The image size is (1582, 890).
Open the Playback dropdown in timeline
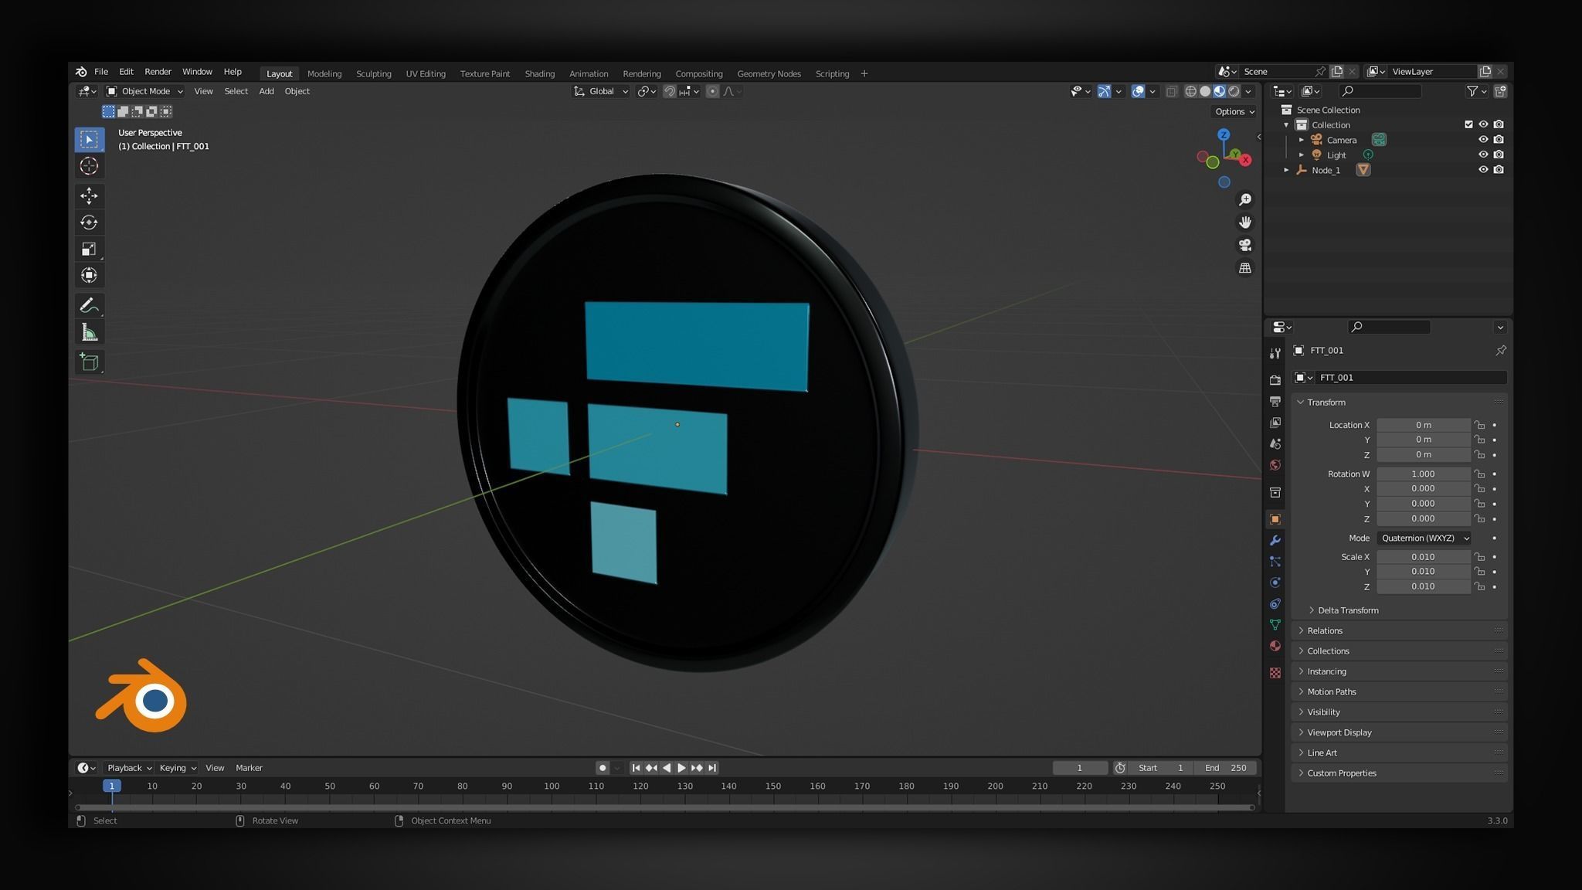(129, 768)
